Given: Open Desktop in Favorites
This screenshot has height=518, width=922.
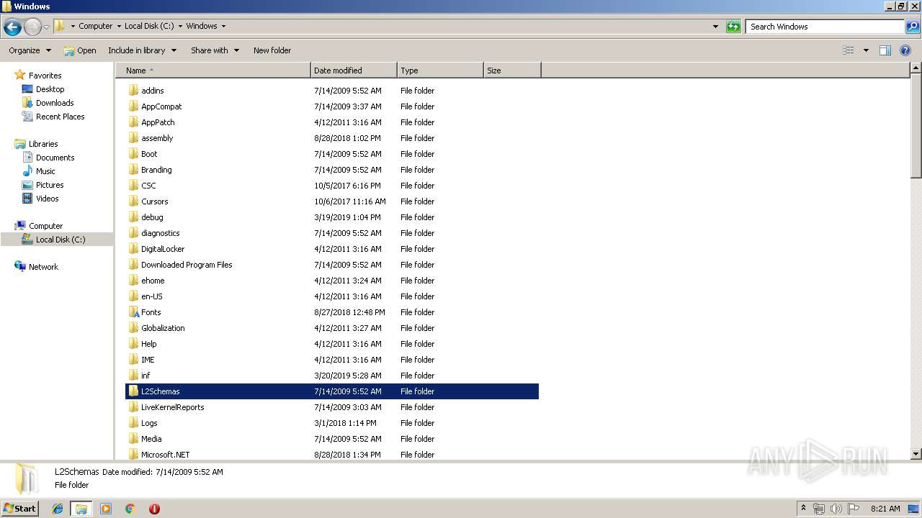Looking at the screenshot, I should point(50,89).
